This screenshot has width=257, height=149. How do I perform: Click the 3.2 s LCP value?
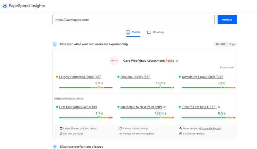click(x=99, y=83)
